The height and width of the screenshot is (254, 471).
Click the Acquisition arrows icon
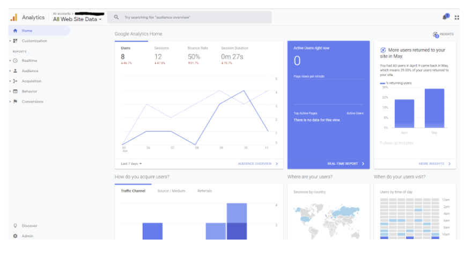16,81
